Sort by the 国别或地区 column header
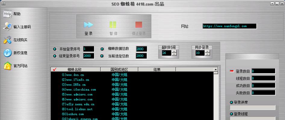 (x=119, y=69)
